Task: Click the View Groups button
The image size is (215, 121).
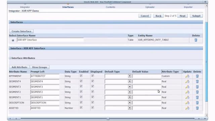Action: tap(40, 67)
